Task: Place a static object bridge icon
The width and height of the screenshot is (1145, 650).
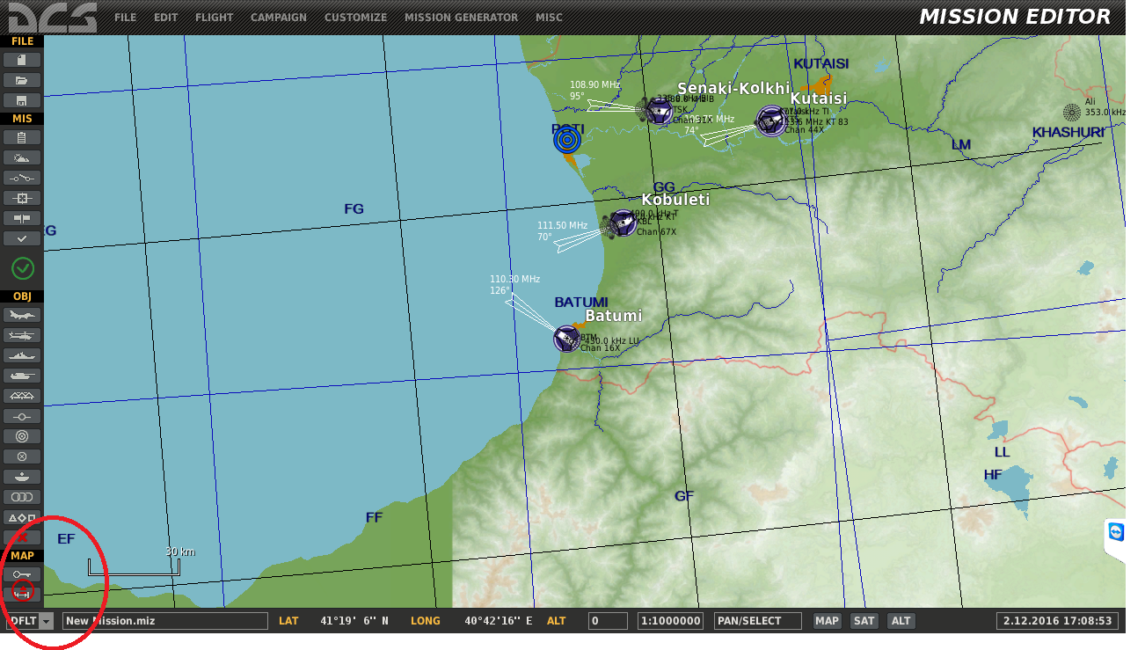Action: pyautogui.click(x=22, y=396)
